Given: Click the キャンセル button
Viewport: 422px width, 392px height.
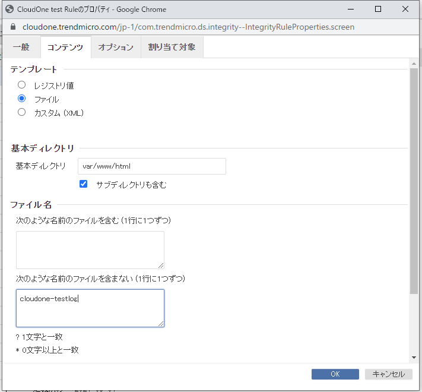Looking at the screenshot, I should (x=388, y=374).
